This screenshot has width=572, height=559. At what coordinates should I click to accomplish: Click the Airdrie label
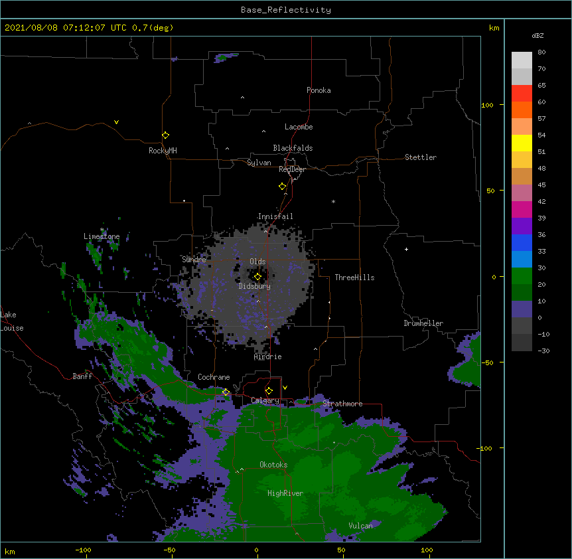point(268,357)
